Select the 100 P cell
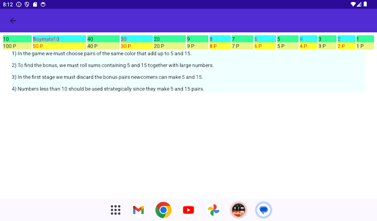The height and width of the screenshot is (221, 377). click(x=17, y=46)
